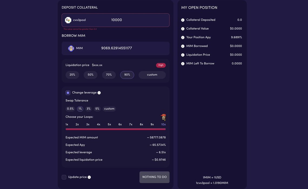The height and width of the screenshot is (189, 308).
Task: Open info icon beside Your Position Apy
Action: click(183, 38)
